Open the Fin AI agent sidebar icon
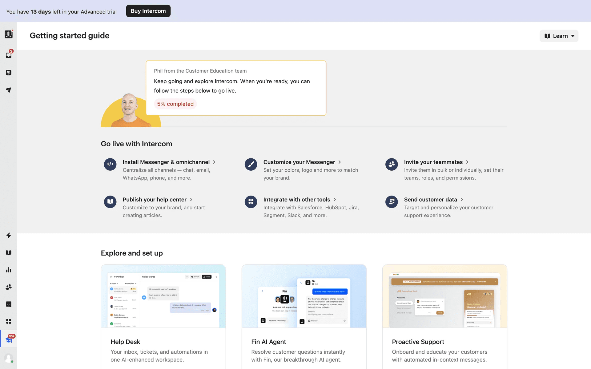591x369 pixels. pyautogui.click(x=9, y=73)
